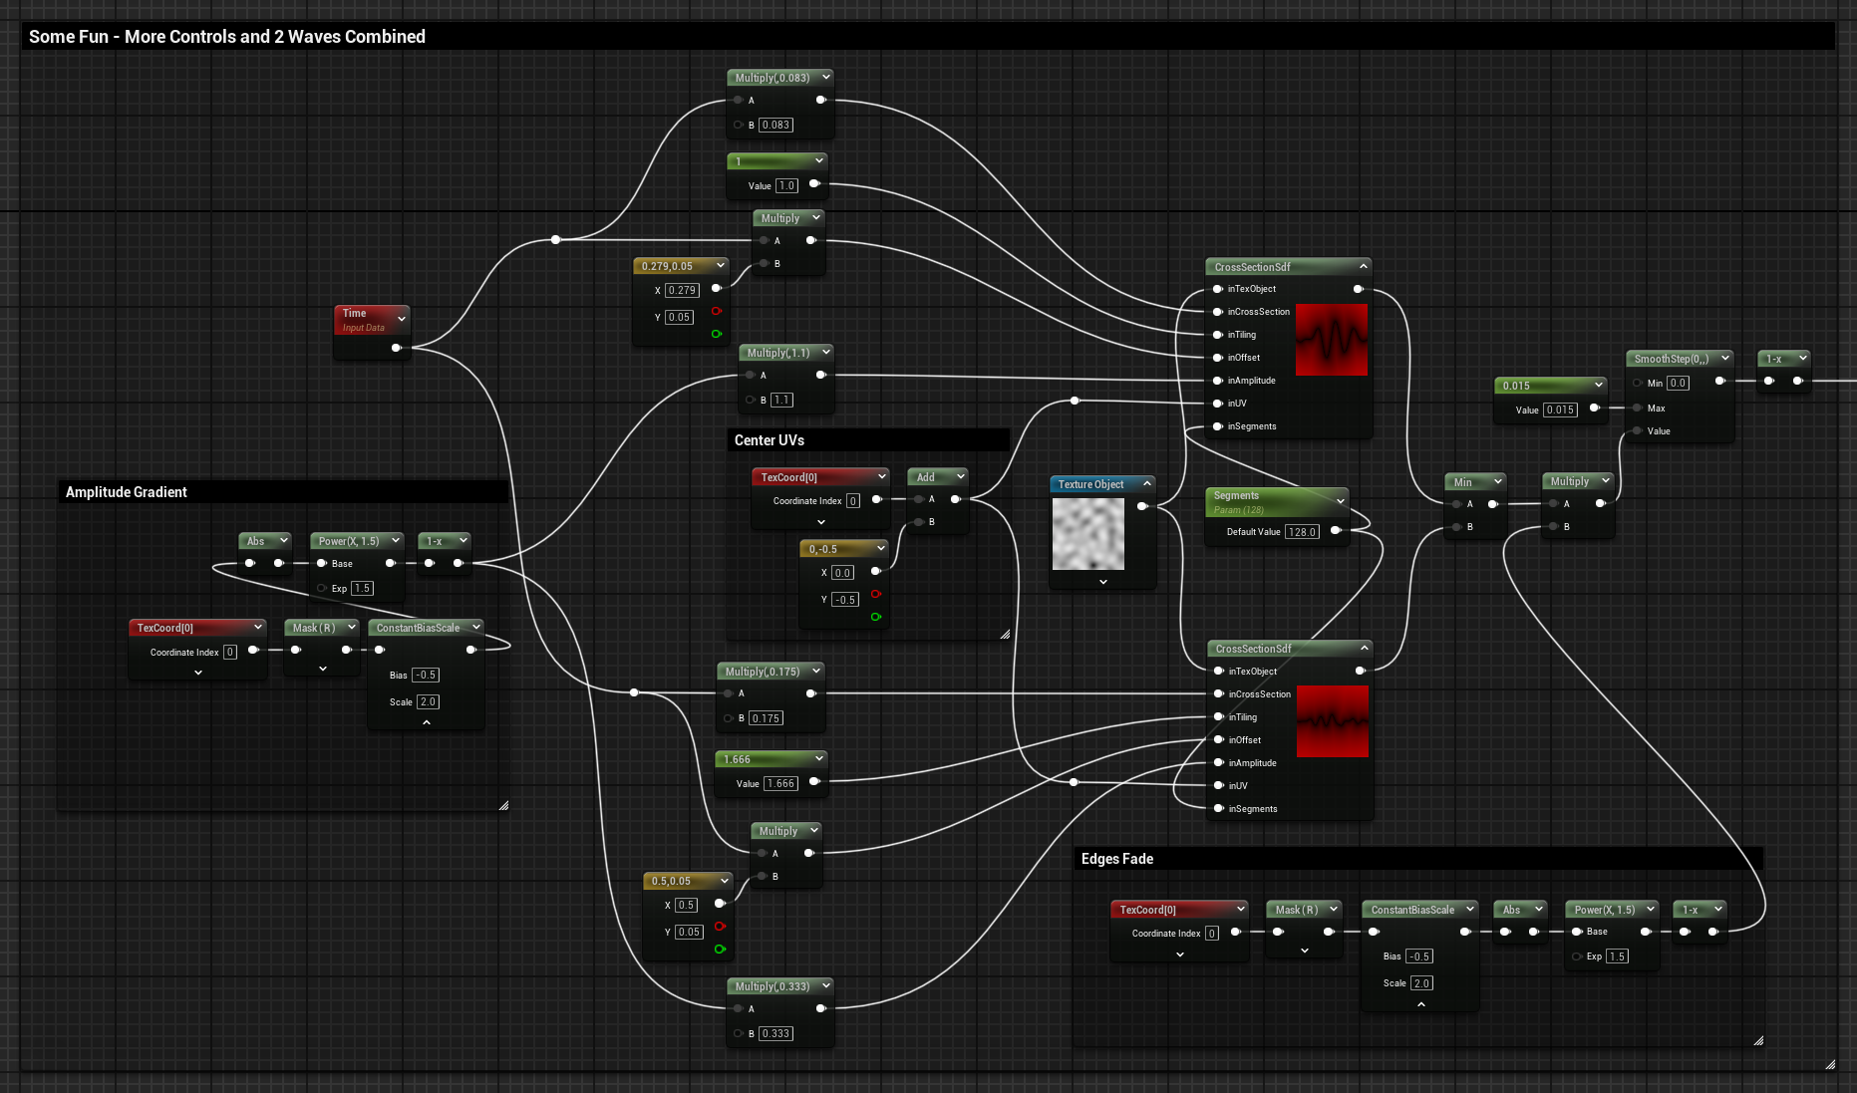Viewport: 1857px width, 1093px height.
Task: Click the Texture Object node output pin
Action: (x=1142, y=506)
